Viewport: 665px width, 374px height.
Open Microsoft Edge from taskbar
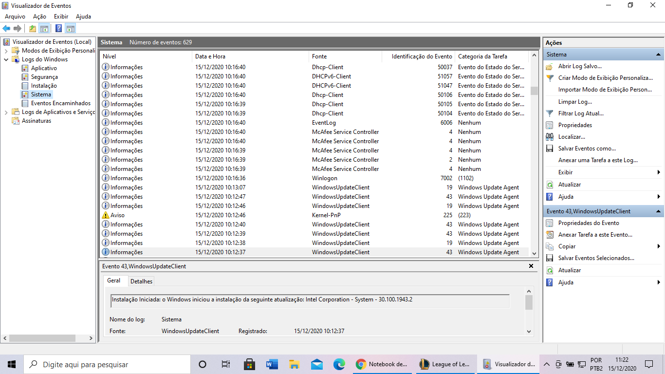339,364
